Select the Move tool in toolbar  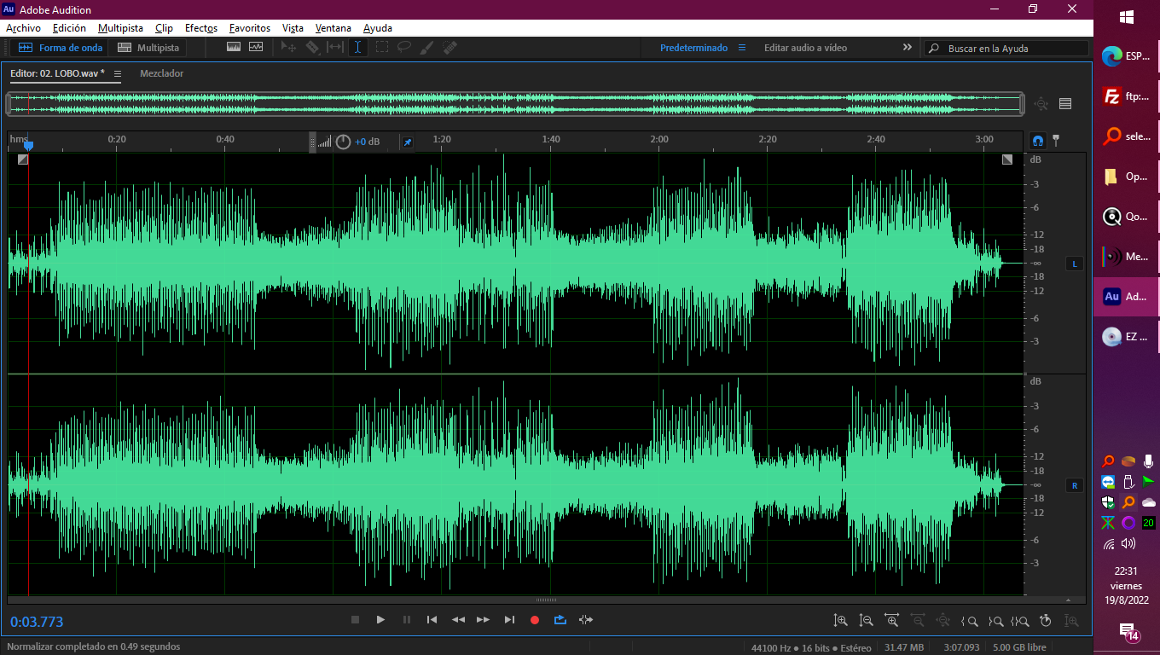[289, 48]
